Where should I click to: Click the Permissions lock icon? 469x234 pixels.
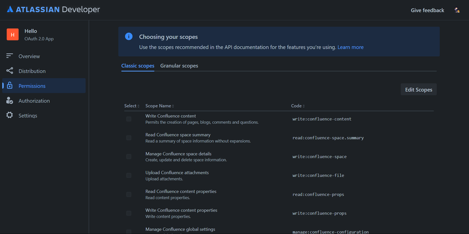tap(9, 86)
